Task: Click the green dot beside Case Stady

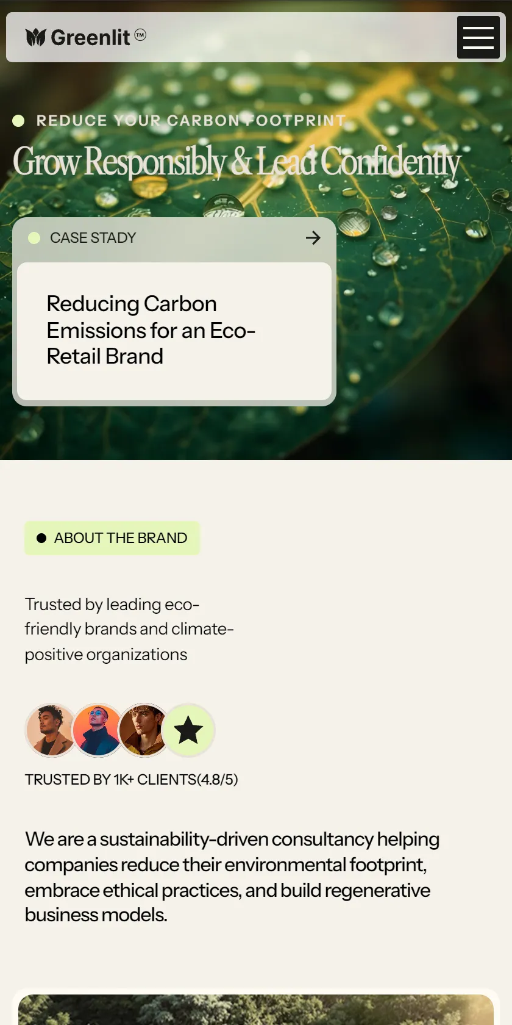Action: click(x=34, y=238)
